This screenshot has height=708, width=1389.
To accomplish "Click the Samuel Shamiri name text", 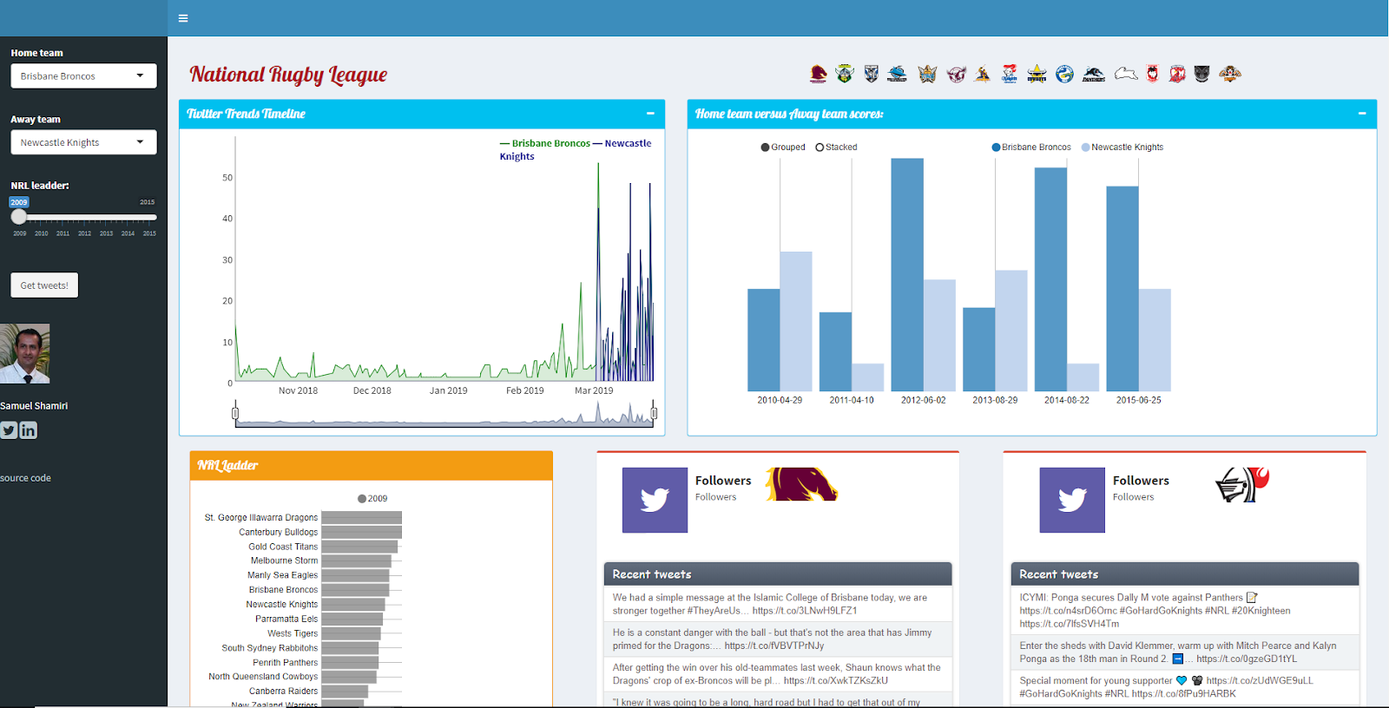I will pyautogui.click(x=34, y=406).
